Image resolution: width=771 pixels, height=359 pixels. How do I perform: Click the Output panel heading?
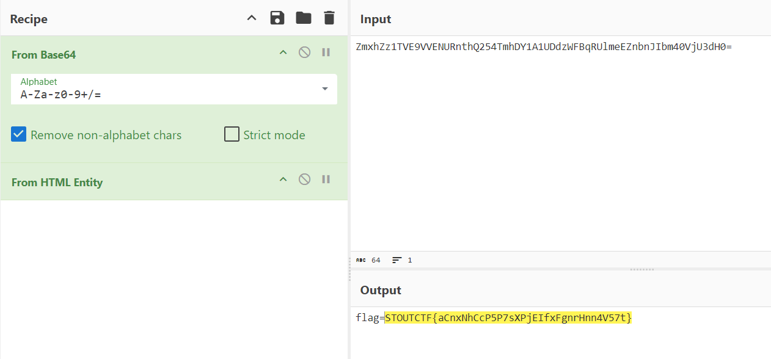point(381,290)
